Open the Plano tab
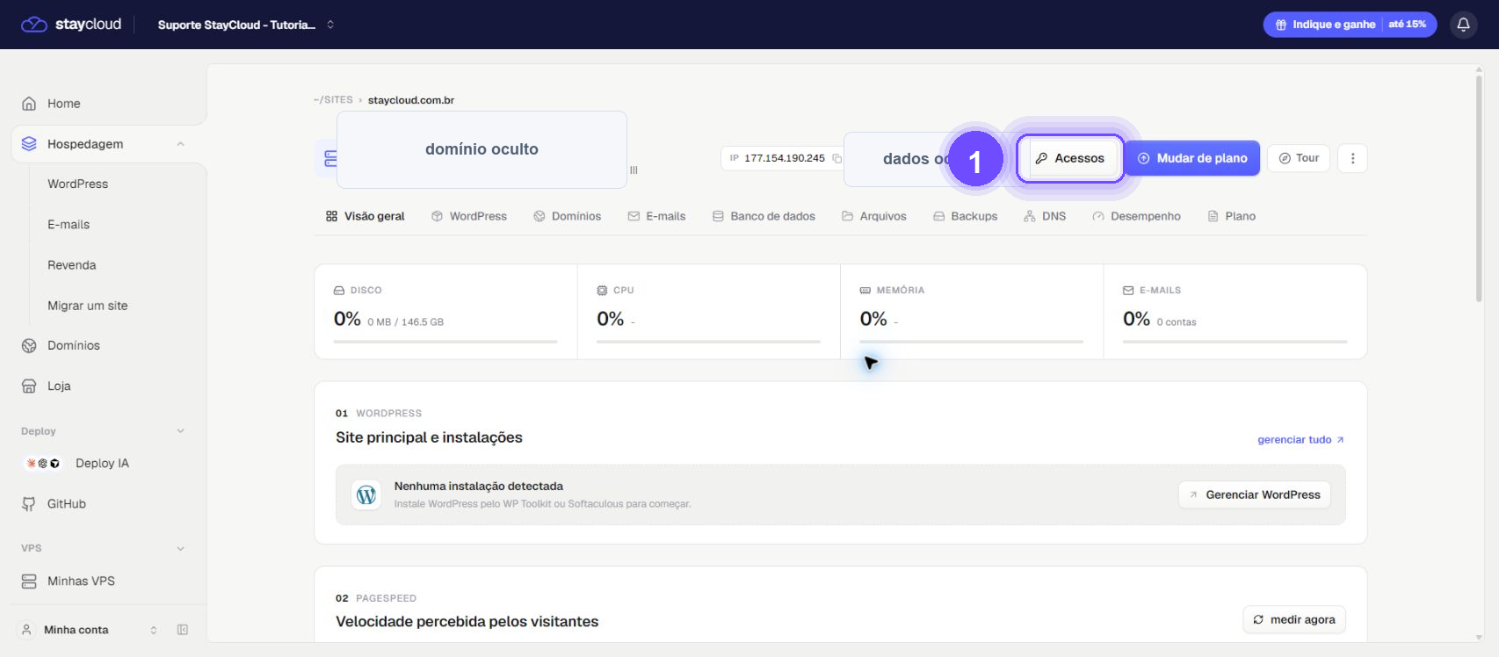This screenshot has width=1499, height=657. [1231, 216]
